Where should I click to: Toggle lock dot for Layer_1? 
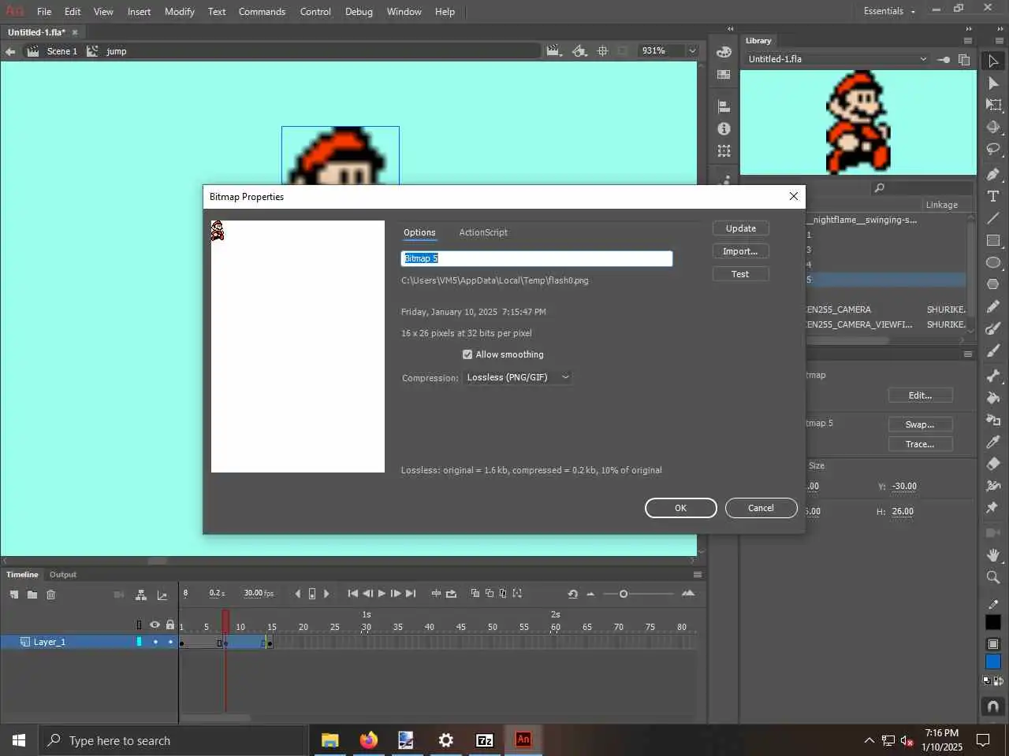(170, 642)
